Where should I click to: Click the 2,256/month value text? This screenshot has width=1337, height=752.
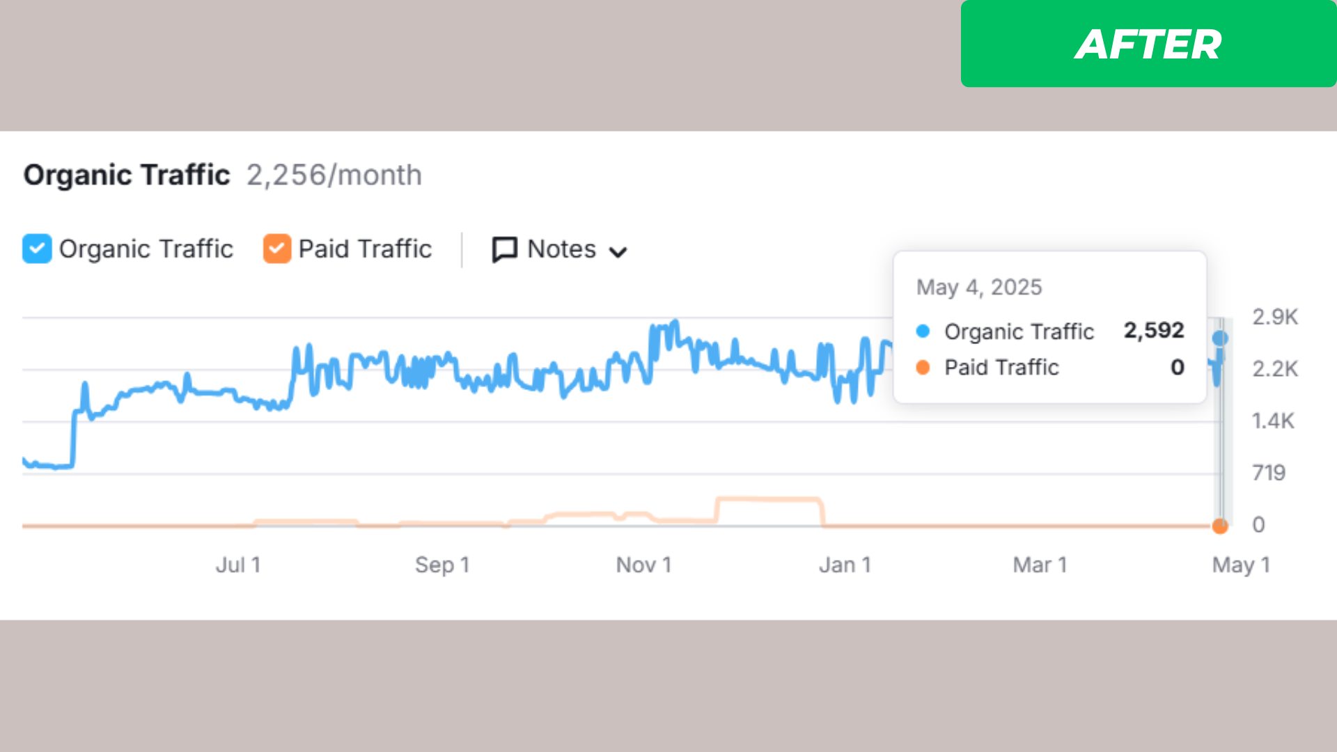334,175
